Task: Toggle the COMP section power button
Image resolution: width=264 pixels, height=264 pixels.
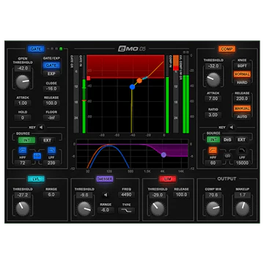Action: pos(227,49)
